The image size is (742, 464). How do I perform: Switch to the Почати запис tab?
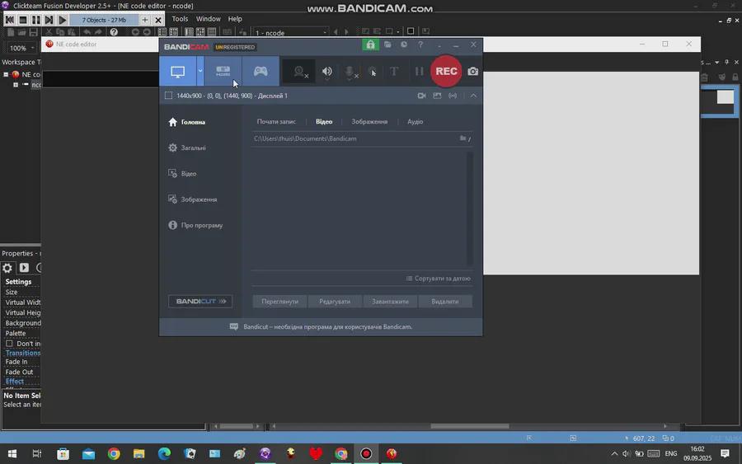tap(276, 121)
